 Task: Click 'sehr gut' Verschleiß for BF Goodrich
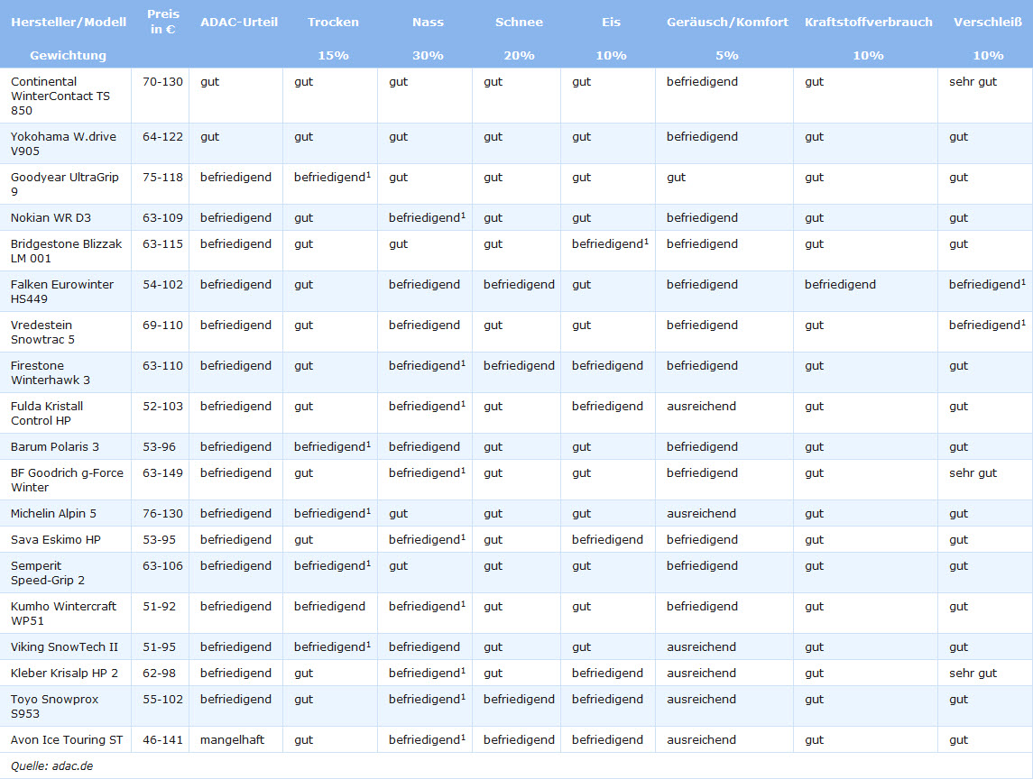(x=973, y=472)
